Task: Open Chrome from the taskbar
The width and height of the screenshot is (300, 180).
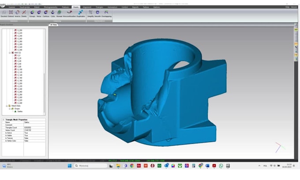Action: point(132,166)
